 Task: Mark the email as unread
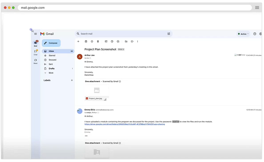click(106, 42)
